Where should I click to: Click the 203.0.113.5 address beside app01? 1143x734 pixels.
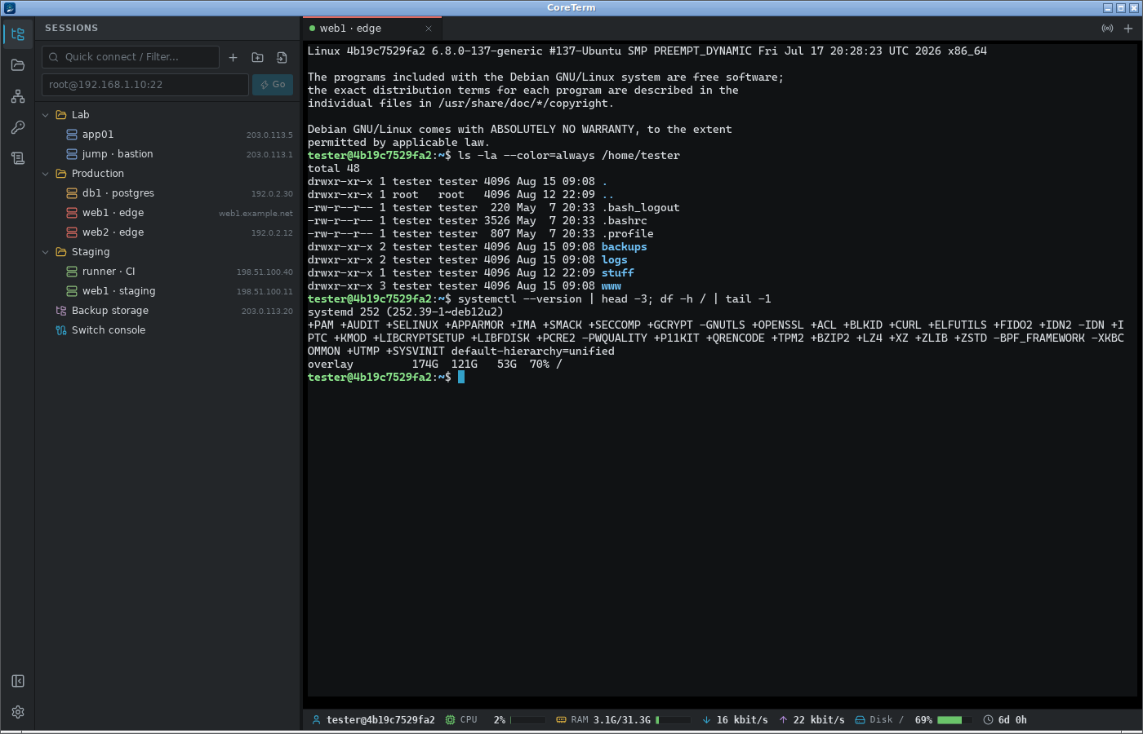pos(269,135)
